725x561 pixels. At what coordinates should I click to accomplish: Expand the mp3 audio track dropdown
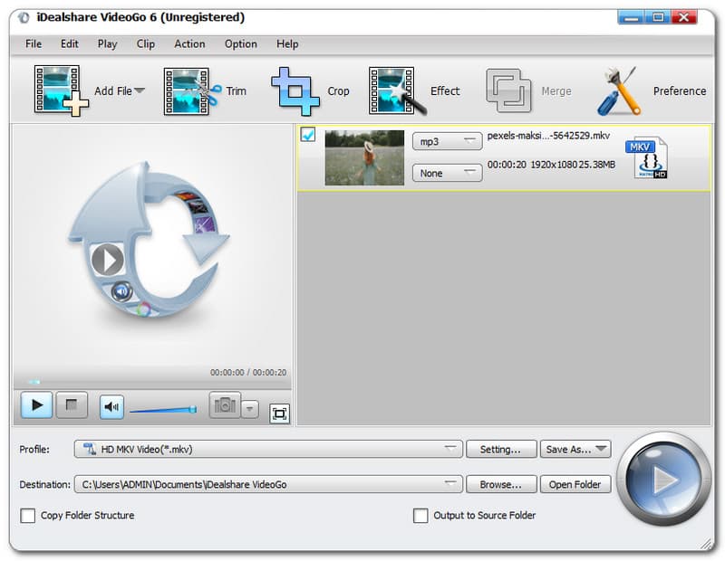coord(446,141)
